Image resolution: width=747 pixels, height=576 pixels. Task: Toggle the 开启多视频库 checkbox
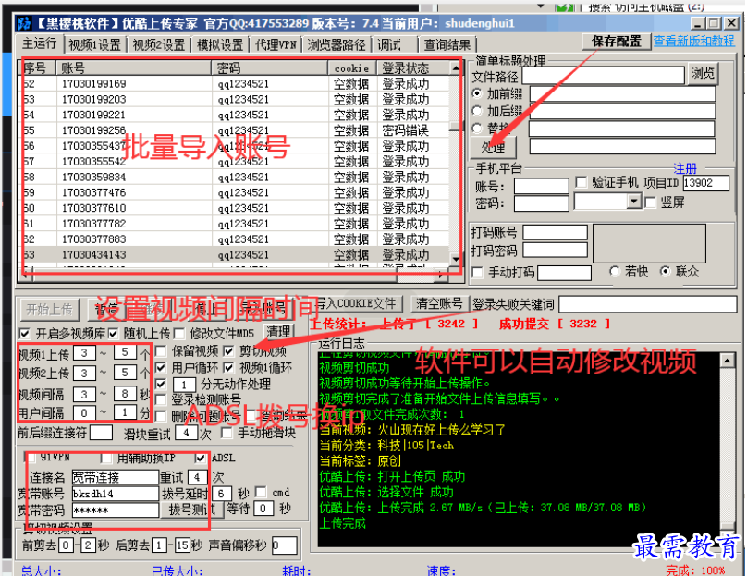point(25,334)
